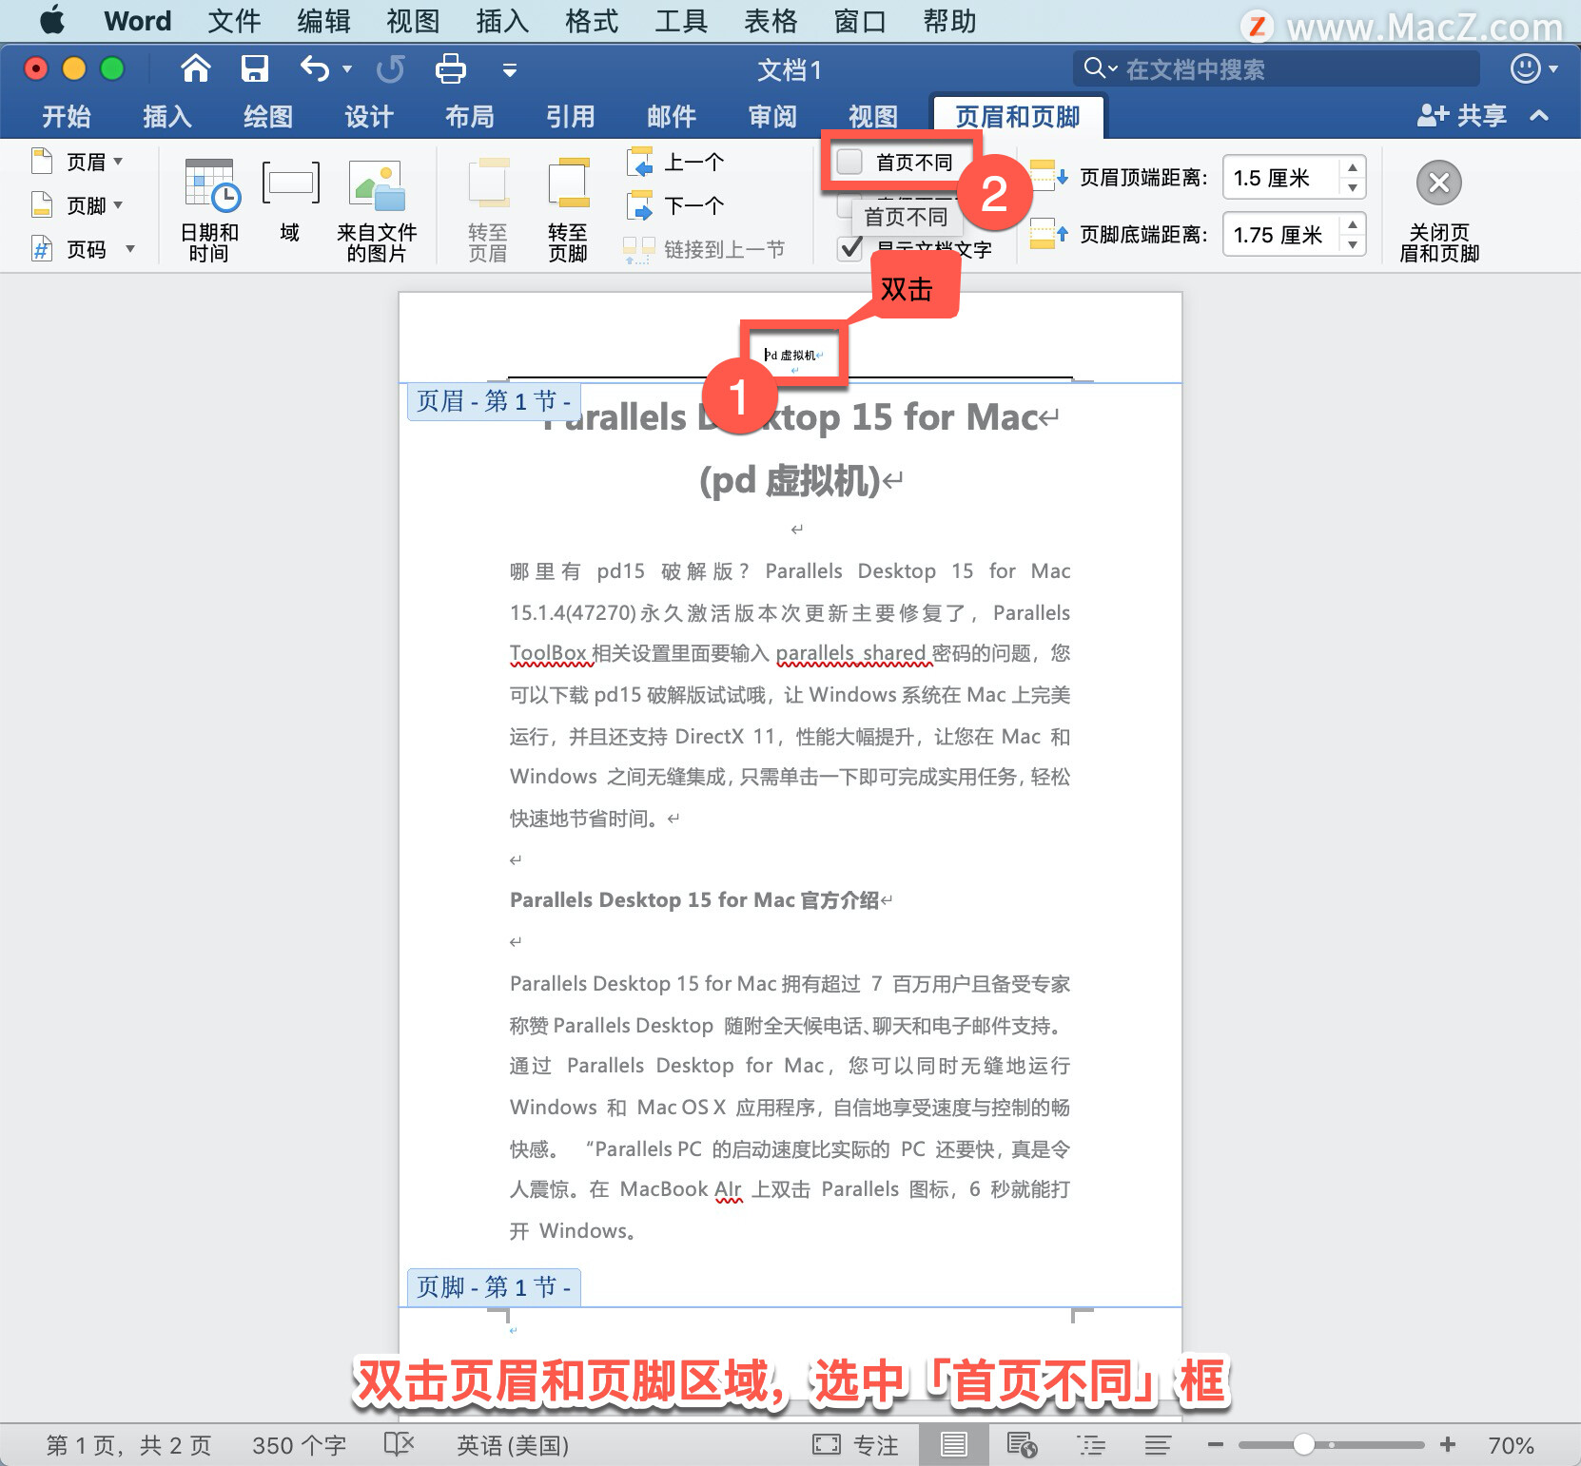Screen dimensions: 1581x1466
Task: Click the zoom out minus button
Action: point(1215,1445)
